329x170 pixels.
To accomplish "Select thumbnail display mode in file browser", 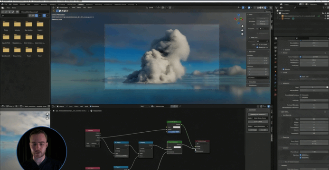I will [x=37, y=16].
